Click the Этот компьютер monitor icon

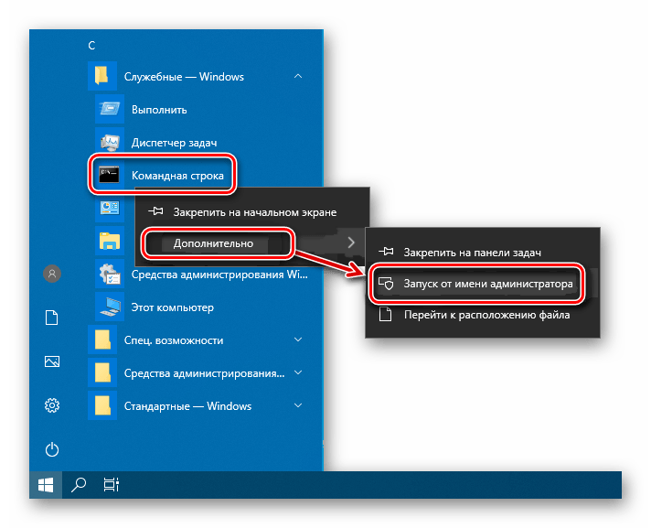click(110, 307)
